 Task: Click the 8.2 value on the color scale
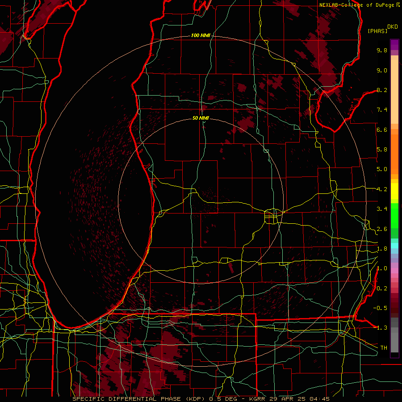[382, 90]
